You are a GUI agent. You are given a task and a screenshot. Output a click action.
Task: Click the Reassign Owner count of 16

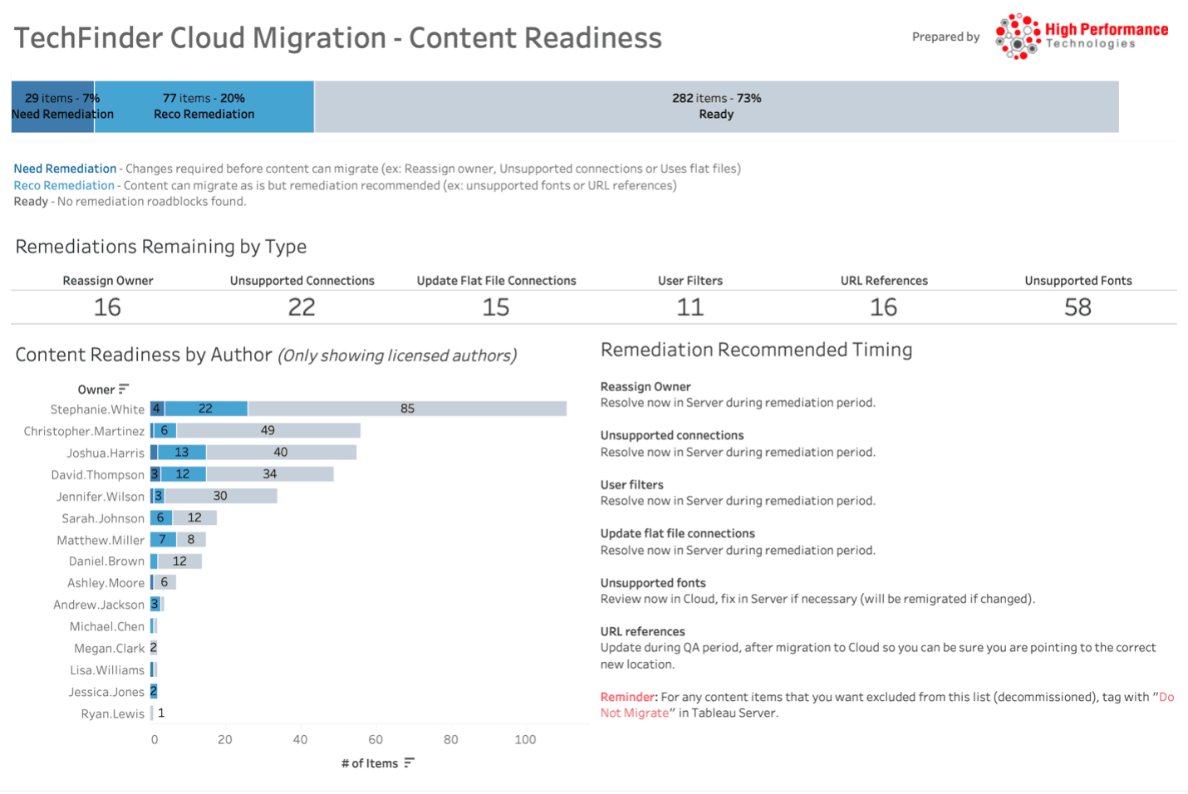[107, 307]
